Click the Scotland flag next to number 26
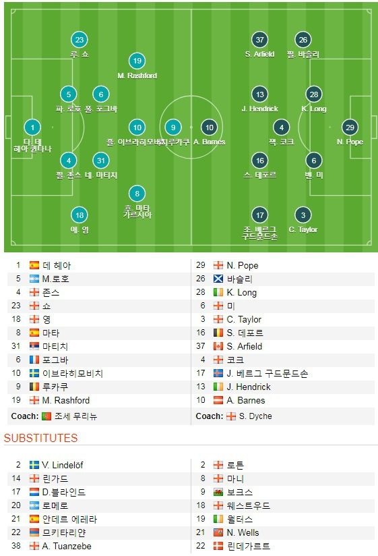Image resolution: width=378 pixels, height=556 pixels. 218,279
